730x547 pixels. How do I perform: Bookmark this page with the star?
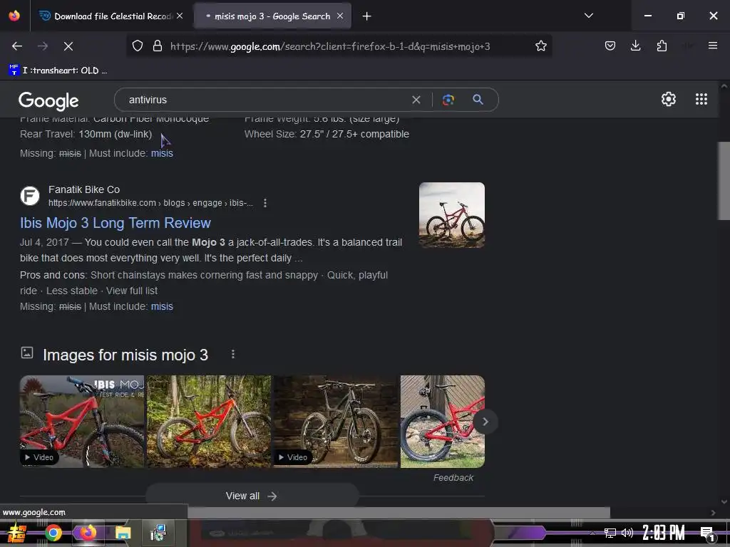click(x=540, y=46)
